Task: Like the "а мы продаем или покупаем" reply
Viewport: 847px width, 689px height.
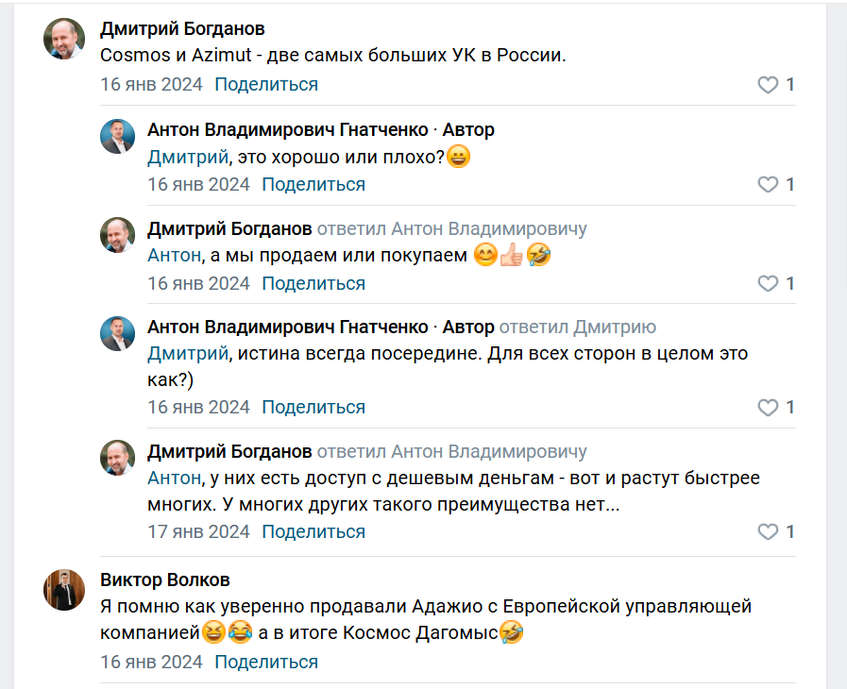Action: (768, 283)
